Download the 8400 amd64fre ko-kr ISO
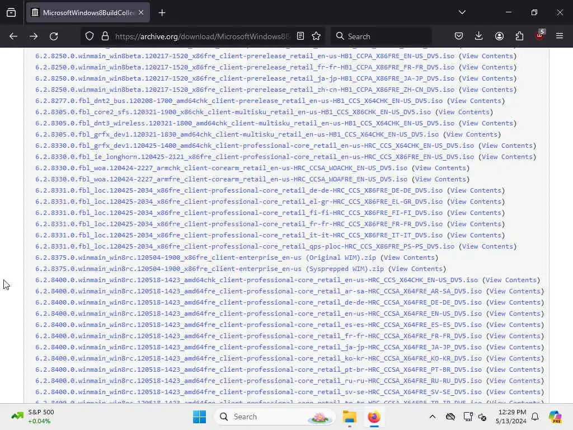 click(259, 358)
